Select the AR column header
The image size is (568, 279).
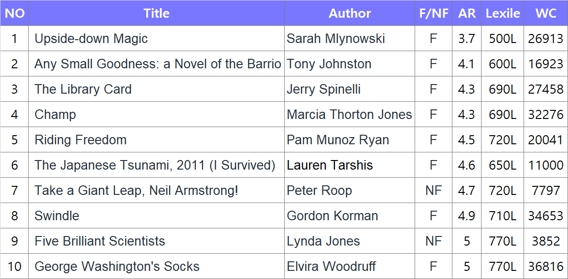coord(467,13)
